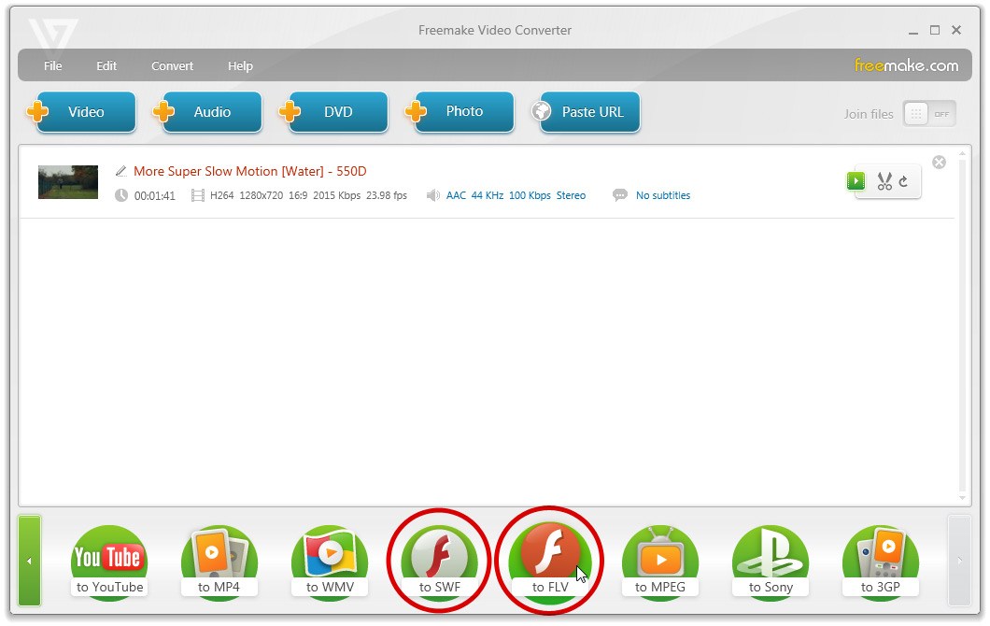Visit the freemake.com link
This screenshot has height=626, width=990.
pos(906,65)
